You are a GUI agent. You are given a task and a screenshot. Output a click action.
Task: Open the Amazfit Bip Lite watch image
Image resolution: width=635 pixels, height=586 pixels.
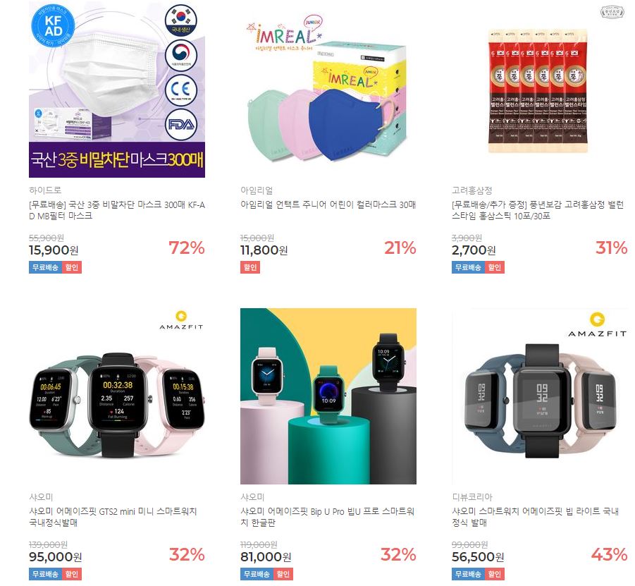pyautogui.click(x=539, y=396)
